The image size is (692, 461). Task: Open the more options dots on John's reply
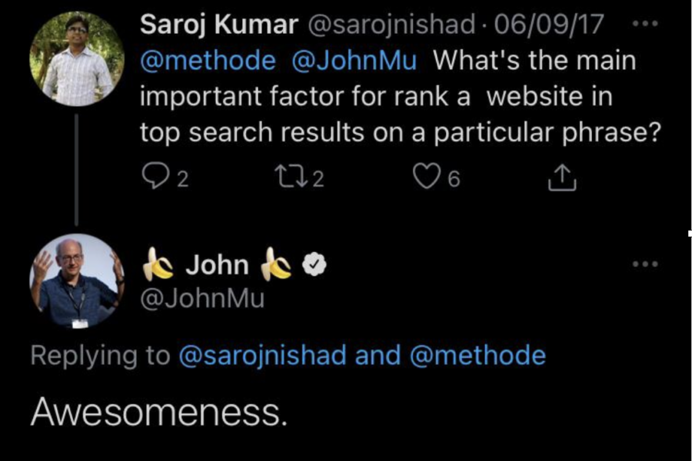pos(645,264)
